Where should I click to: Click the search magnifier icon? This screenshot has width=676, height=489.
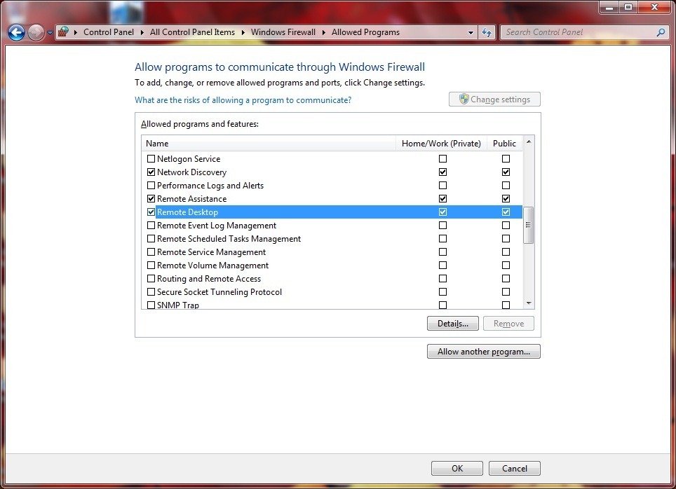click(660, 32)
